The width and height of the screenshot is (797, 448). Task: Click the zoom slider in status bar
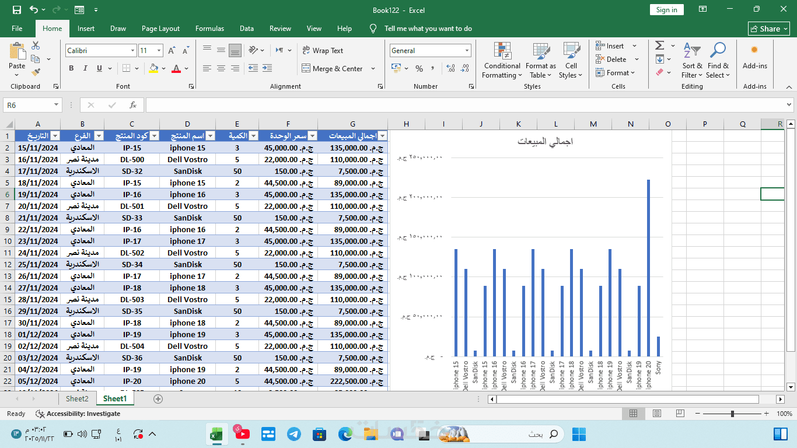pyautogui.click(x=732, y=414)
